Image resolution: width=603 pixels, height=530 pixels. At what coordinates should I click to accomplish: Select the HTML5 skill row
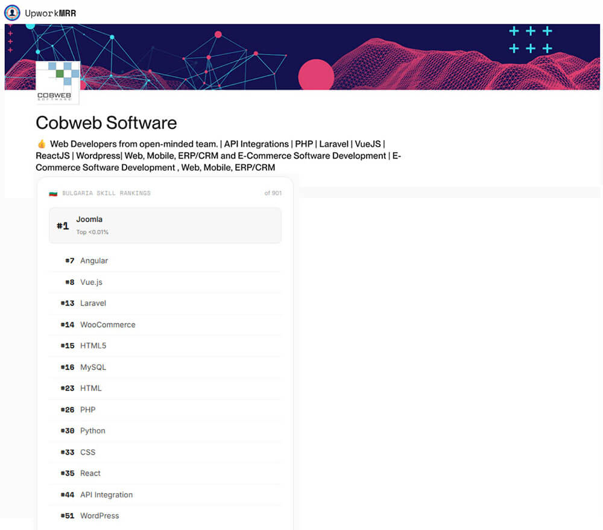tap(165, 346)
